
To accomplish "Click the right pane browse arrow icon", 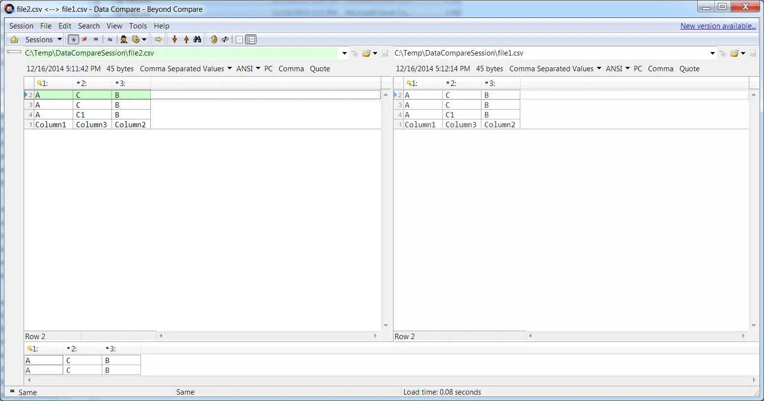I will [723, 53].
